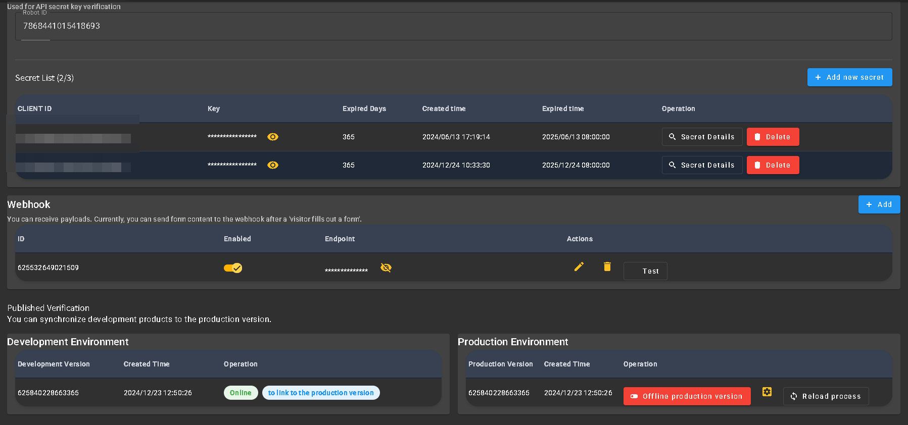The width and height of the screenshot is (908, 425).
Task: Click Add new secret button
Action: coord(849,77)
